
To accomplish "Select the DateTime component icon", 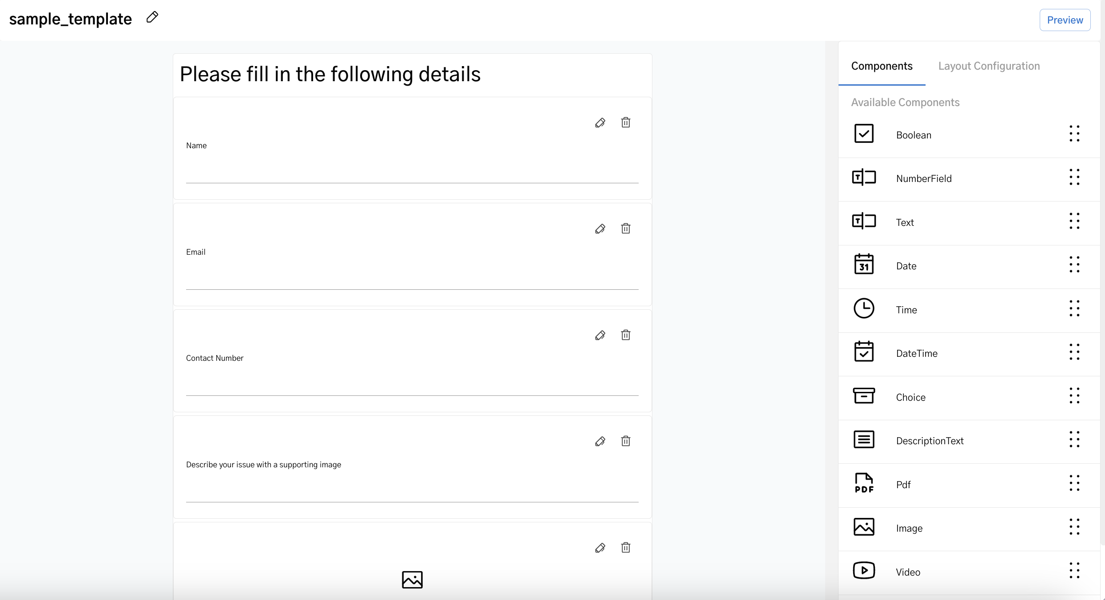I will coord(864,351).
